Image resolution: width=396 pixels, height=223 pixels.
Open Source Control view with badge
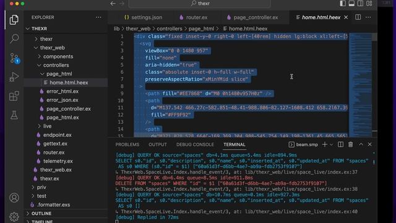(x=14, y=58)
